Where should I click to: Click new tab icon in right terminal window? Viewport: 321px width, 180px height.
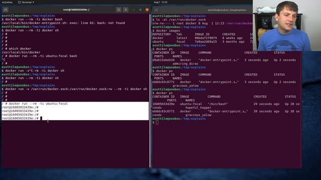pos(156,10)
